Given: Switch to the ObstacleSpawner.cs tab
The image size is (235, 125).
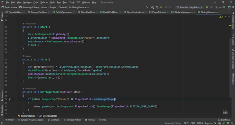Looking at the screenshot, I should coord(184,12).
